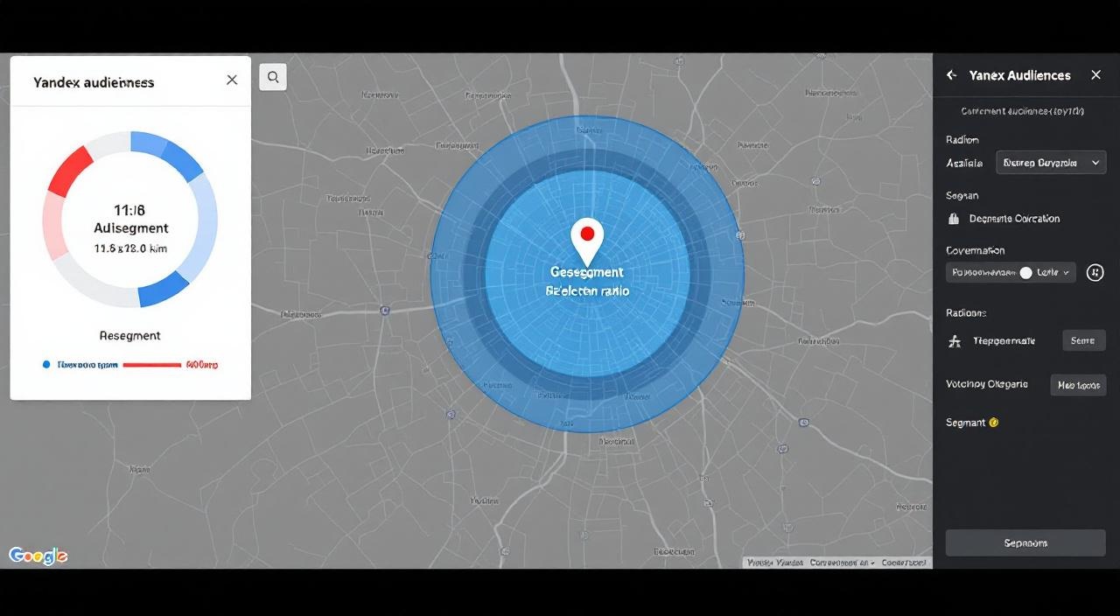Click the Degnente Corcation row text
This screenshot has height=616, width=1120.
pyautogui.click(x=1014, y=219)
